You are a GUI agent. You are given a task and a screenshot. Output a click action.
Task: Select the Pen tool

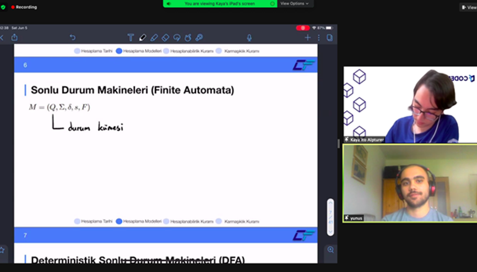(142, 37)
